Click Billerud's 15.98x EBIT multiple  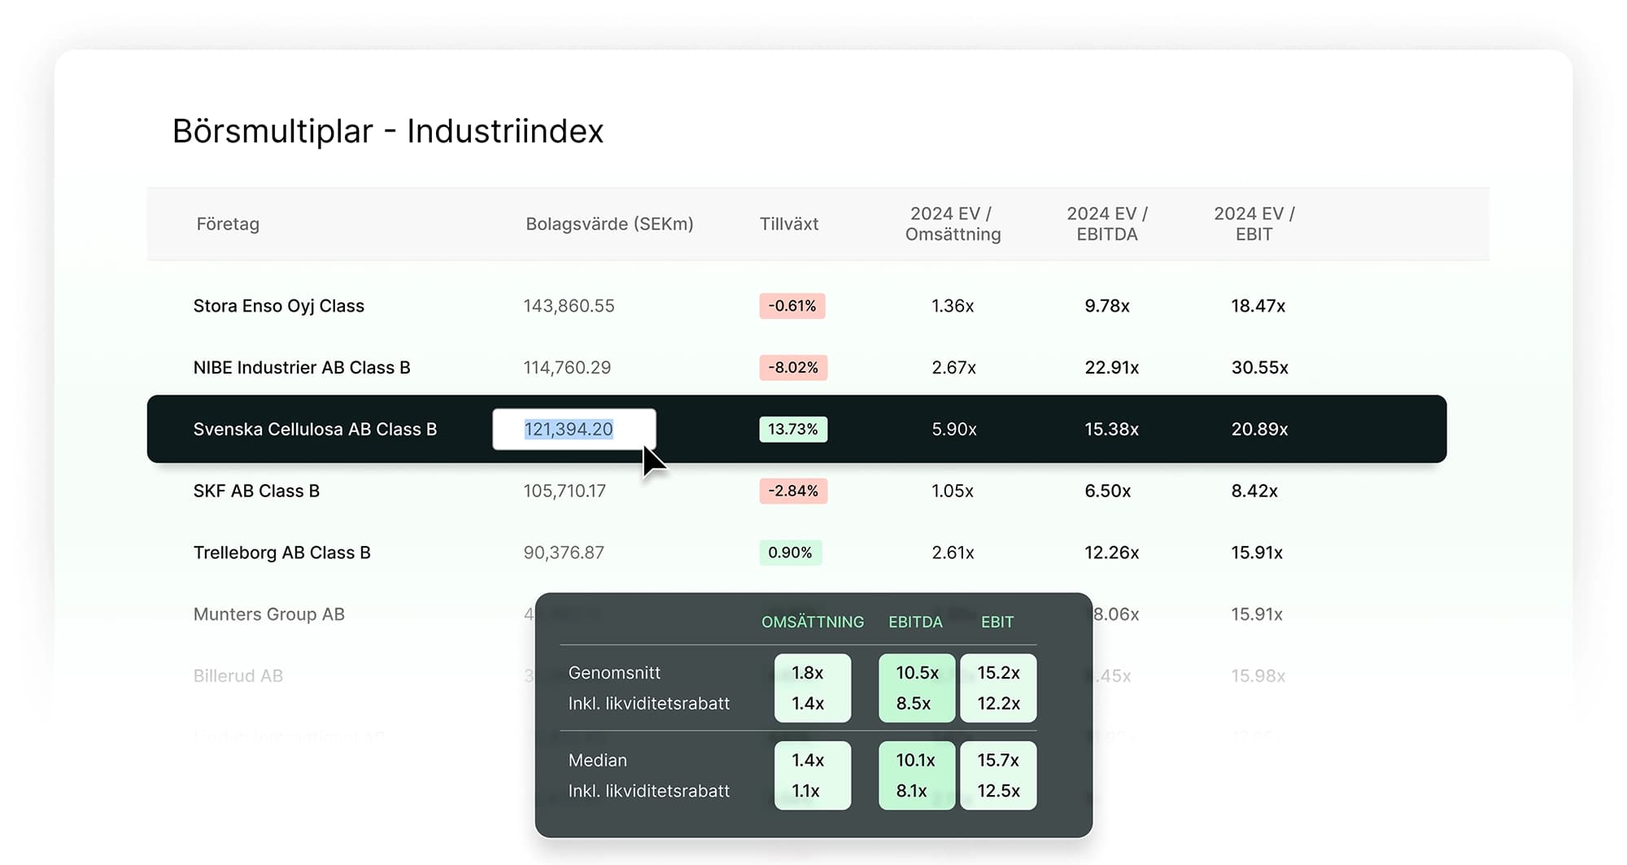1258,676
